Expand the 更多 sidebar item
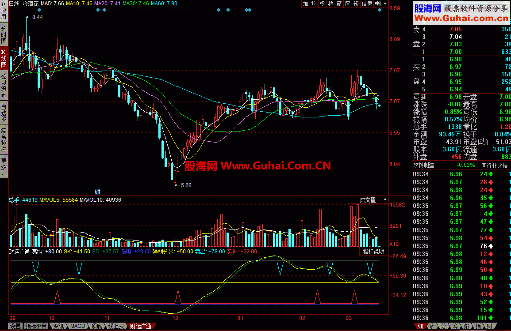This screenshot has width=511, height=331. (4, 164)
